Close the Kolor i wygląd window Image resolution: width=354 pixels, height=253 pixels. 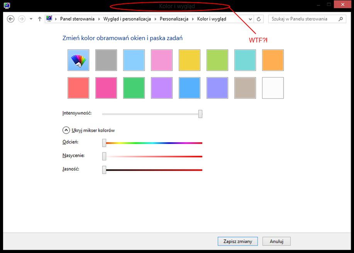pyautogui.click(x=342, y=4)
